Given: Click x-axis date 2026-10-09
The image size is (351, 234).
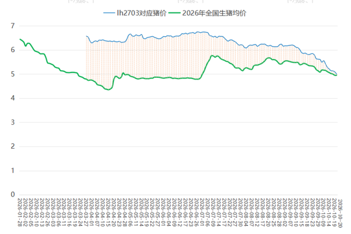Looking at the screenshot, I should [323, 212].
